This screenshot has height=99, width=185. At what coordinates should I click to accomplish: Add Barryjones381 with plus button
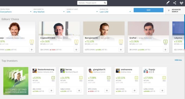(x=121, y=50)
